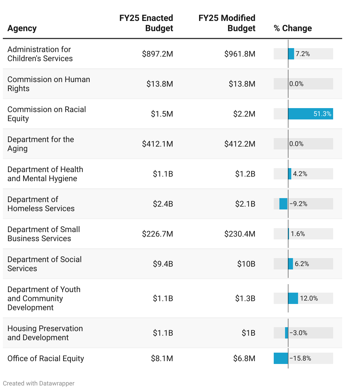The height and width of the screenshot is (390, 345).
Task: Click the $230.4M modified budget value
Action: coord(240,234)
